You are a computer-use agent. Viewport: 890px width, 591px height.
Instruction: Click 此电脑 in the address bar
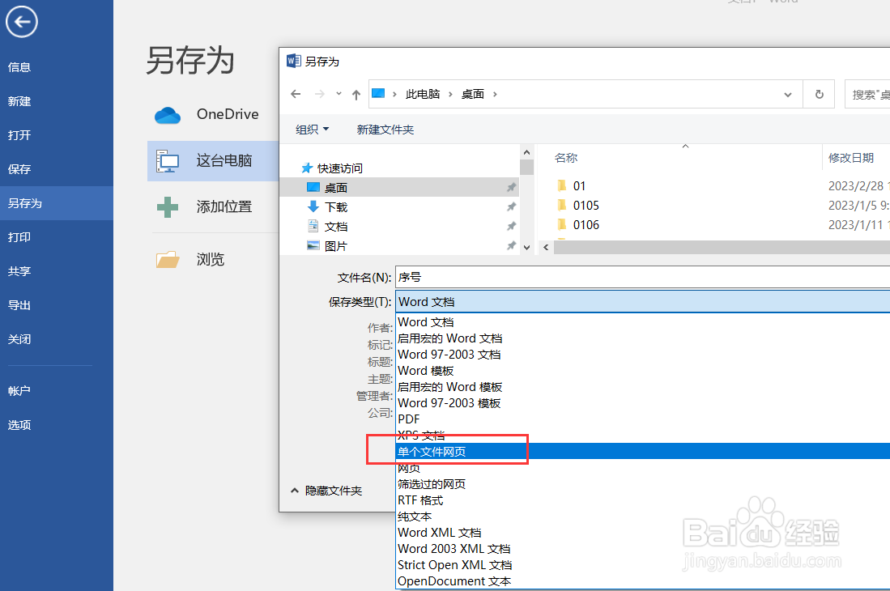[423, 94]
